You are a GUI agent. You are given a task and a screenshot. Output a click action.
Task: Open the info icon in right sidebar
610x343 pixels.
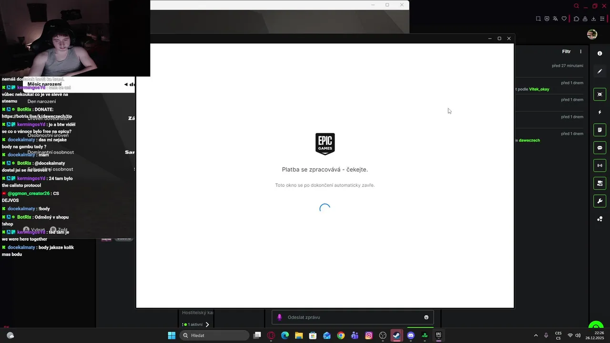(x=600, y=53)
